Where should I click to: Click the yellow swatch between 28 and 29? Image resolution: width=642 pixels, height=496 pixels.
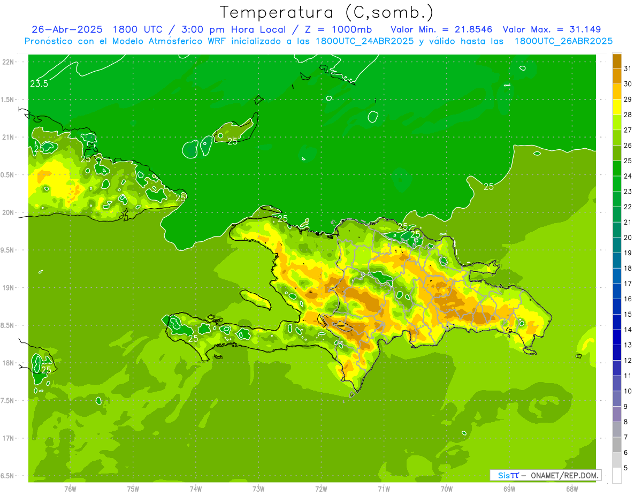tap(617, 107)
